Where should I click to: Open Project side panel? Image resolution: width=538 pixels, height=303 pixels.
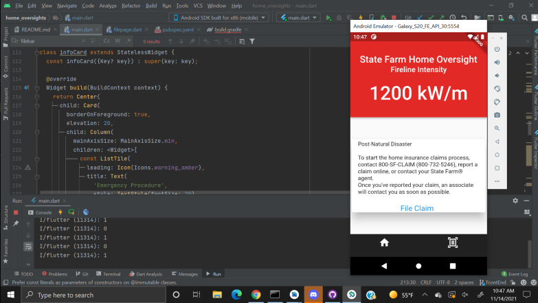[5, 37]
